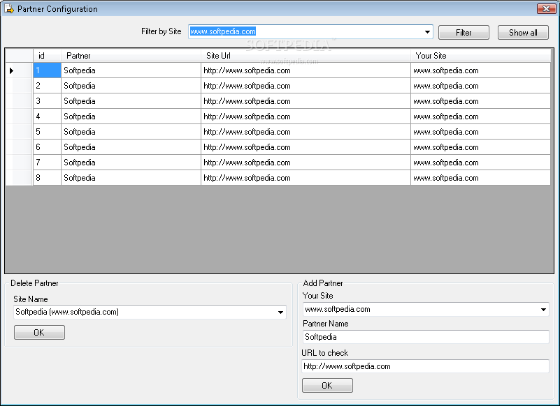This screenshot has height=406, width=560.
Task: Click the Site Url cell in row 4
Action: coord(306,116)
